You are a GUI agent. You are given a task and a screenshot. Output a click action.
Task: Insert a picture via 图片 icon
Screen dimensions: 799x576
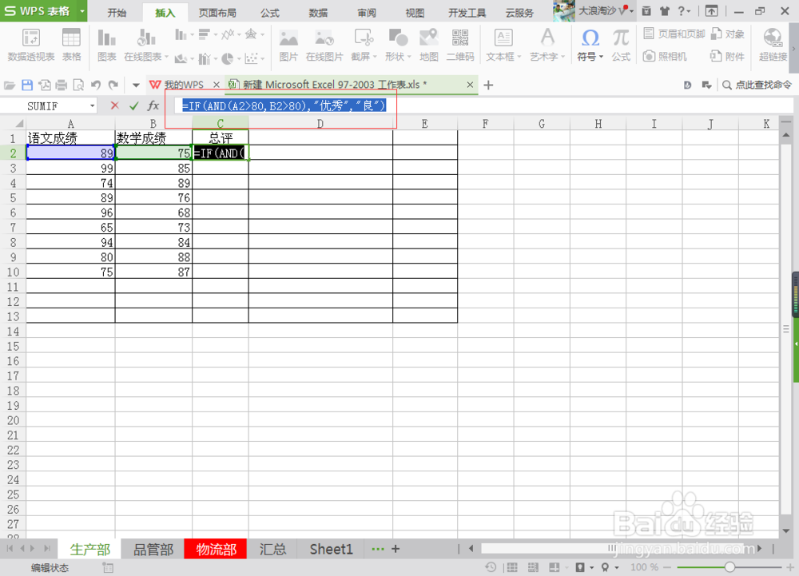(288, 44)
